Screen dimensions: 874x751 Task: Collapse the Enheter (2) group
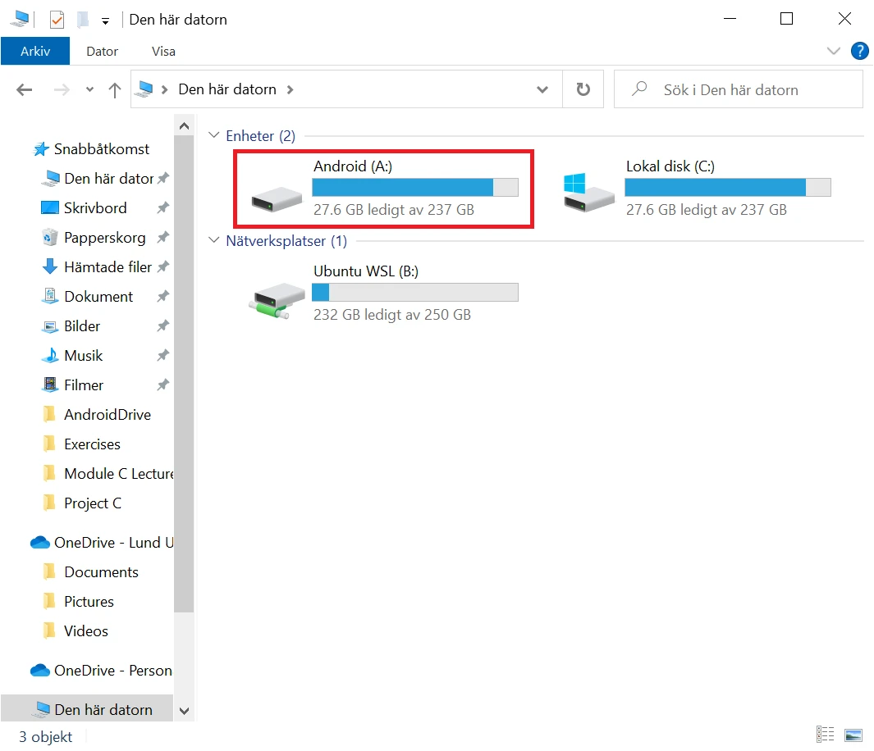[214, 135]
